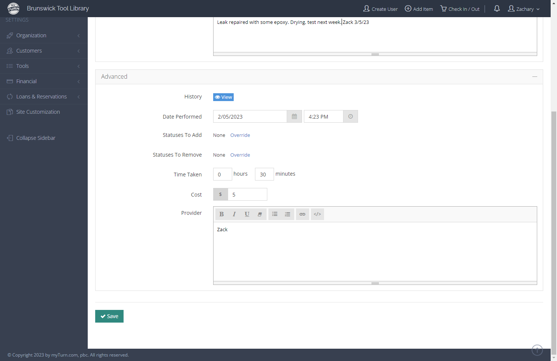Click the hours input field
Viewport: 557px width, 361px height.
223,174
